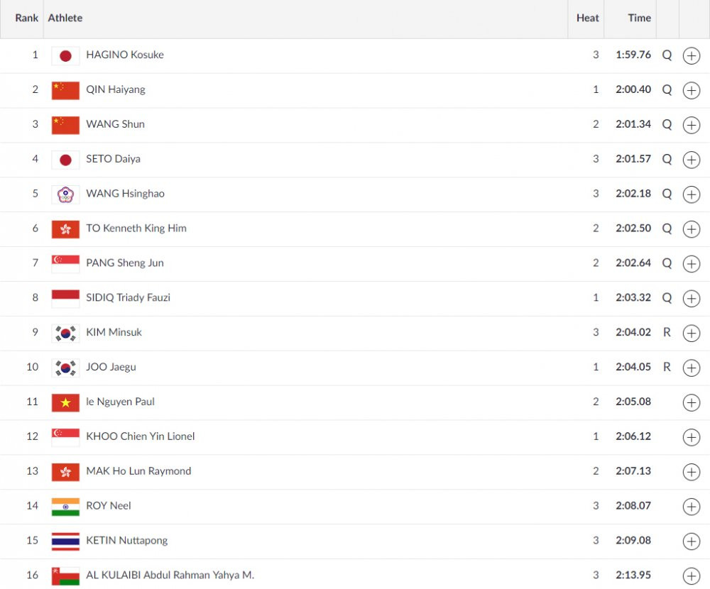The width and height of the screenshot is (710, 589).
Task: Click Hong Kong flag beside TO Kenneth
Action: pos(65,229)
